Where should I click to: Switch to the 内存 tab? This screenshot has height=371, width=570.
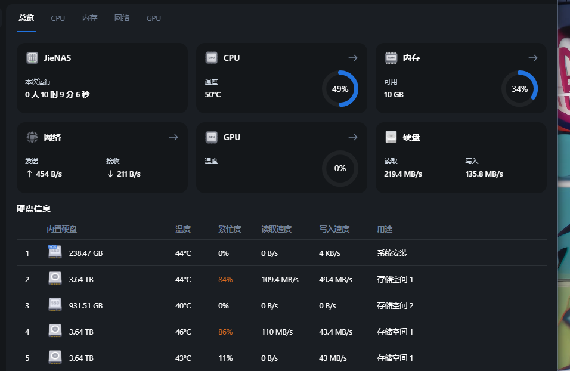click(90, 18)
